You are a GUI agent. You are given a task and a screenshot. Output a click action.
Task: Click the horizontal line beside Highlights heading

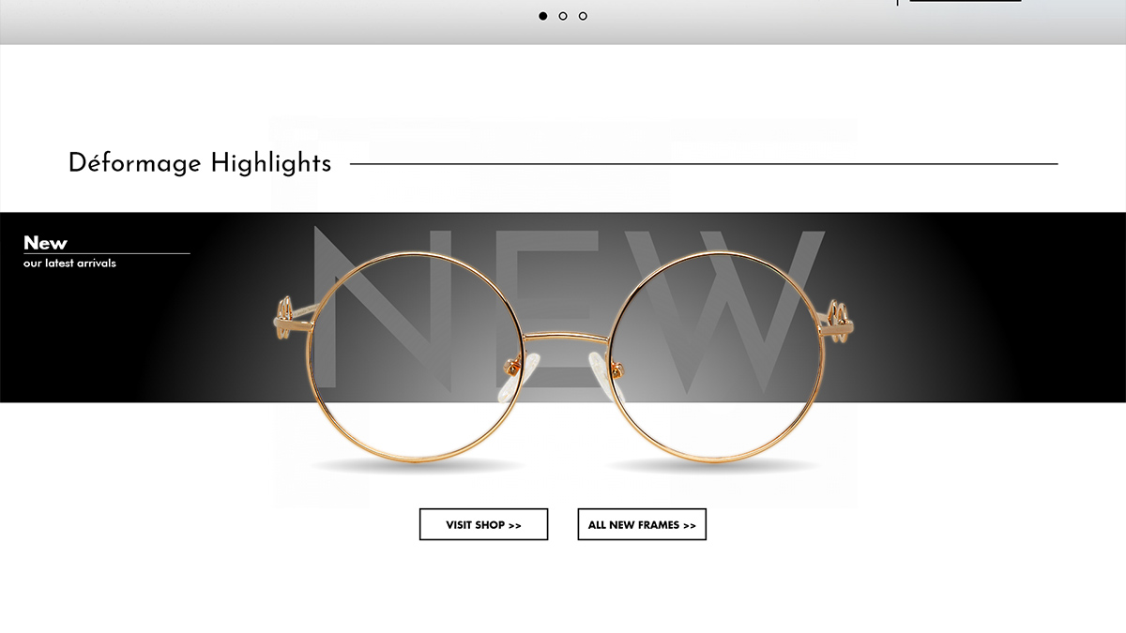coord(704,164)
